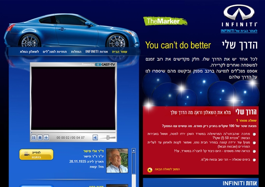
Task: Click the birth date text '28.11.1935'
Action: click(x=78, y=162)
